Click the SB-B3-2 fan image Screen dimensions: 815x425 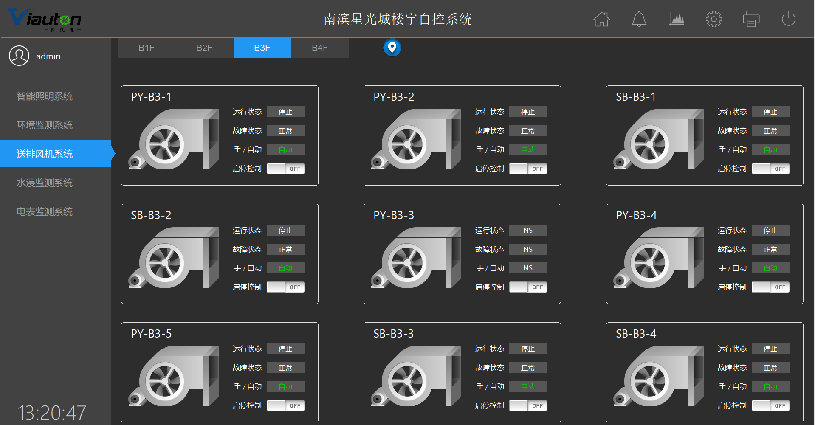(x=173, y=258)
